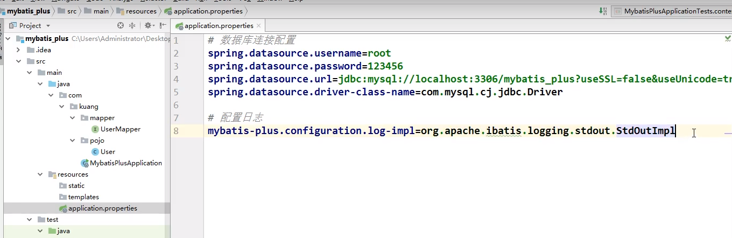
Task: Click 'StdOutImpl' at end of line 8
Action: (x=645, y=131)
